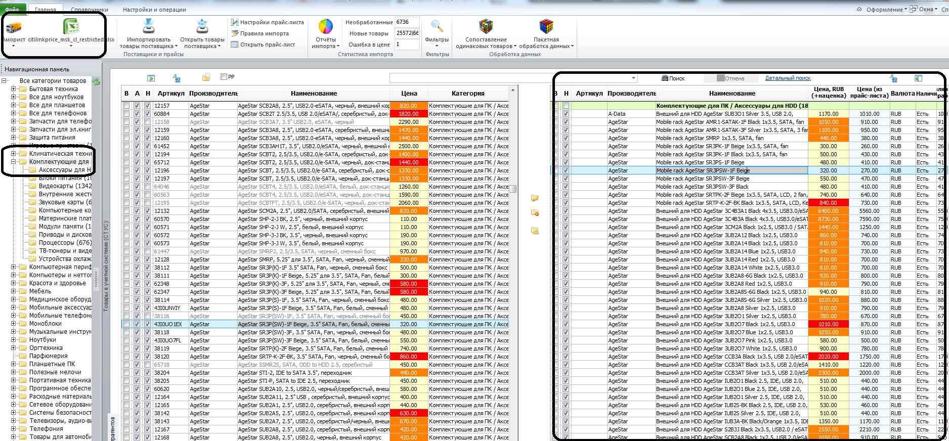The width and height of the screenshot is (949, 441).
Task: Click Импортировать товары поставщика icon
Action: click(x=149, y=26)
